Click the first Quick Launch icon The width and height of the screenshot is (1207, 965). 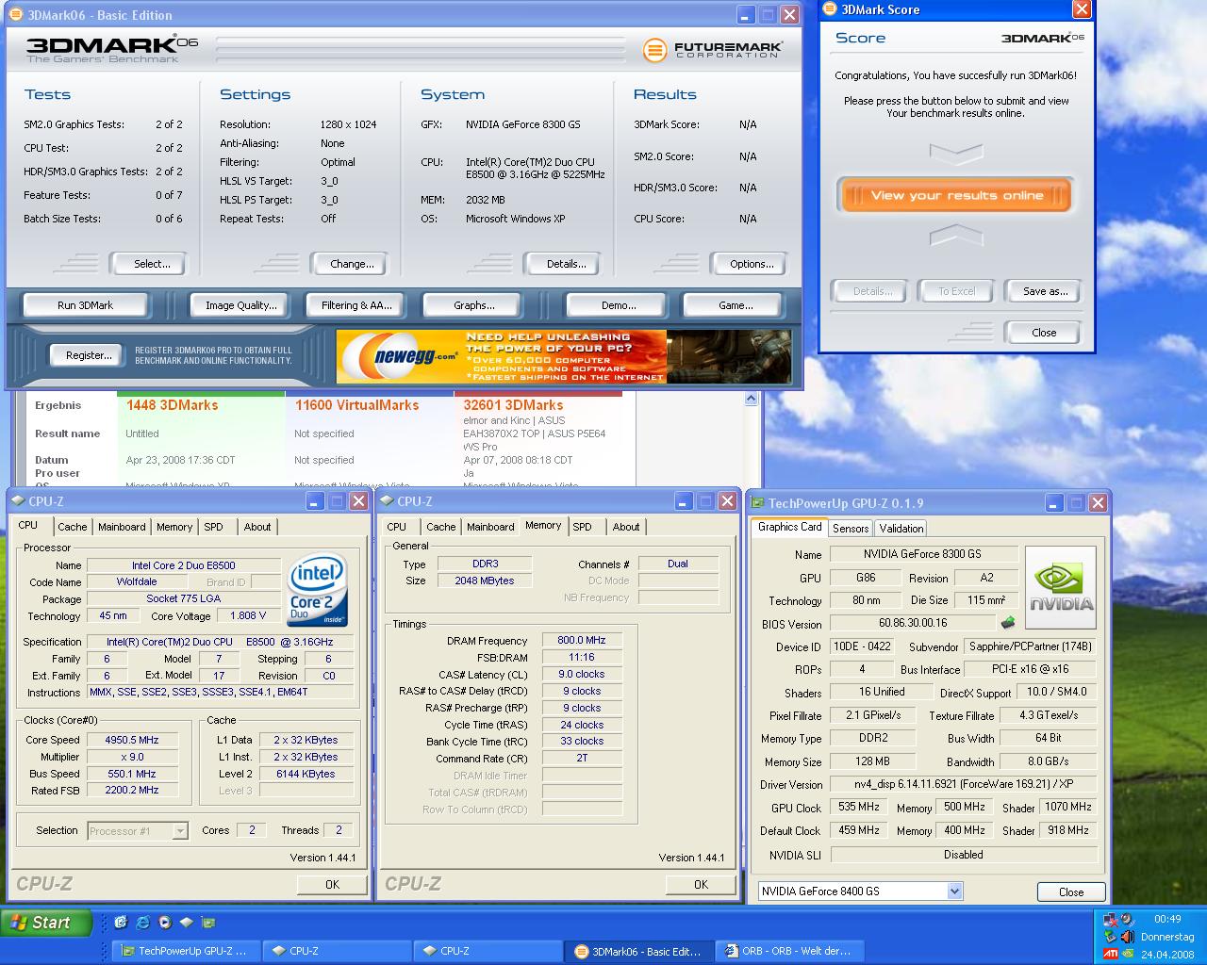pyautogui.click(x=121, y=923)
